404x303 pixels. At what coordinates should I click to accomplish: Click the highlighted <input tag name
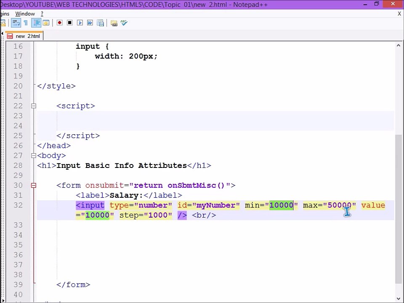90,205
